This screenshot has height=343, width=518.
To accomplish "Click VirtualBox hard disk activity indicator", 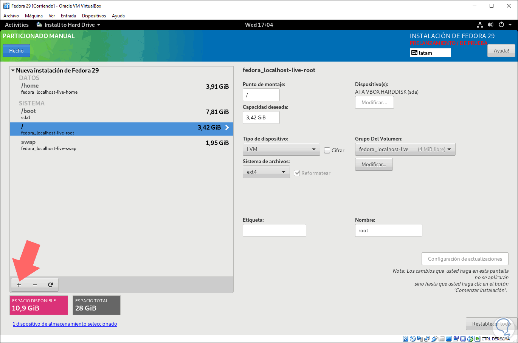I will pos(405,339).
